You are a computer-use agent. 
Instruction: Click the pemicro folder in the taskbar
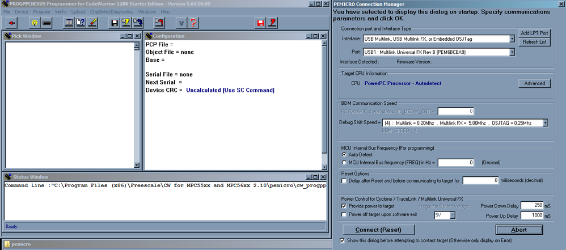(18, 244)
